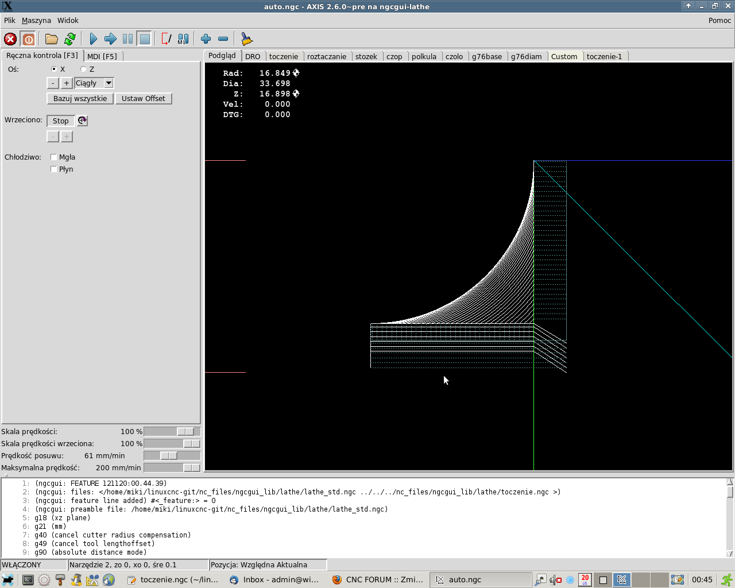Screen dimensions: 735x588
Task: Switch to Ręczna kontrola [F3] tab
Action: click(x=42, y=55)
